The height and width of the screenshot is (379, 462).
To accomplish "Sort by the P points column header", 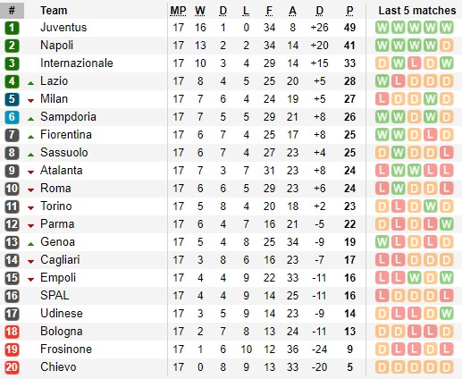I will pos(349,11).
